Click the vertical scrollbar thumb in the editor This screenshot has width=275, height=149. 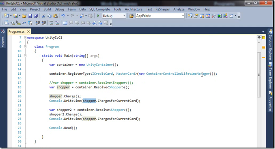(259, 75)
